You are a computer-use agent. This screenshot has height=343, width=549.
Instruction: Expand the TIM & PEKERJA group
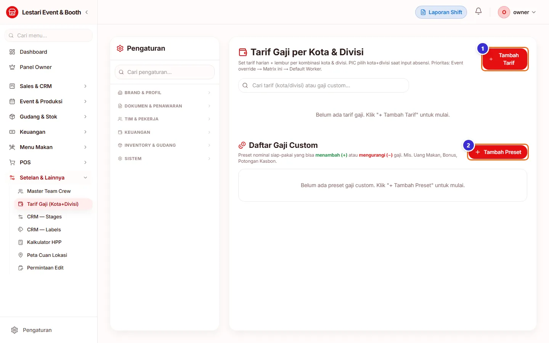click(x=165, y=119)
